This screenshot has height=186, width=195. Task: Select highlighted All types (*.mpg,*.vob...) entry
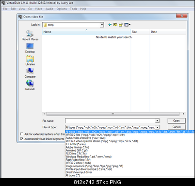tap(130, 132)
